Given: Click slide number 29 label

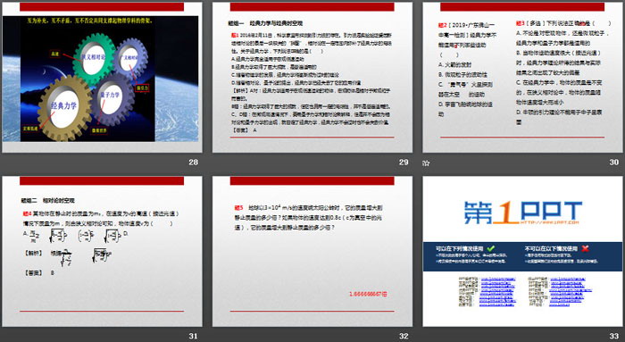Looking at the screenshot, I should 404,163.
